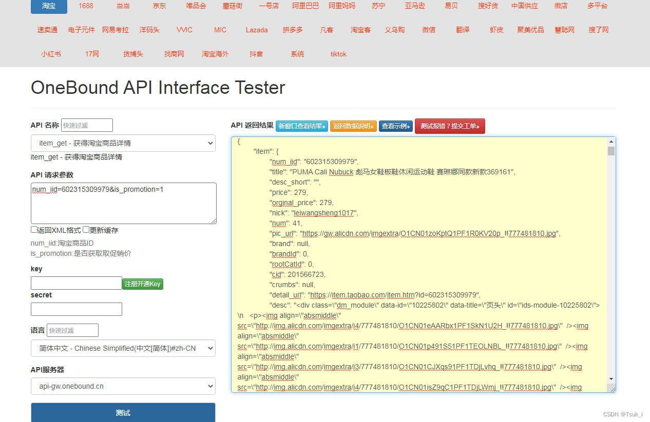Open the 抖音 platform link
650x422 pixels.
(256, 54)
